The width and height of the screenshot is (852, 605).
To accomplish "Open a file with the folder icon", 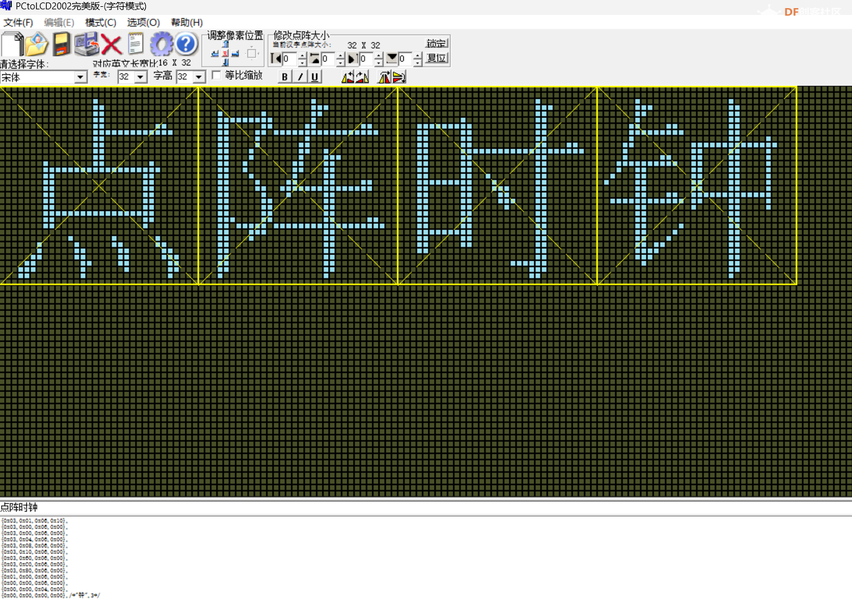I will (37, 45).
